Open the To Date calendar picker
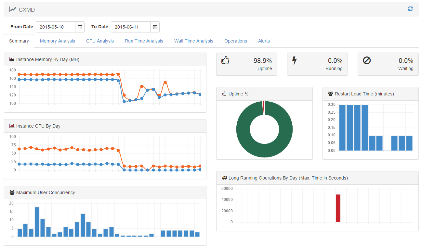422x248 pixels. tap(155, 27)
